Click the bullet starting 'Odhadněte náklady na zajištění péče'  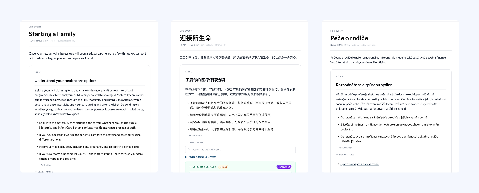(x=384, y=118)
